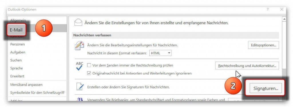Select the E-Mail category in the sidebar
The width and height of the screenshot is (293, 108).
click(x=16, y=30)
